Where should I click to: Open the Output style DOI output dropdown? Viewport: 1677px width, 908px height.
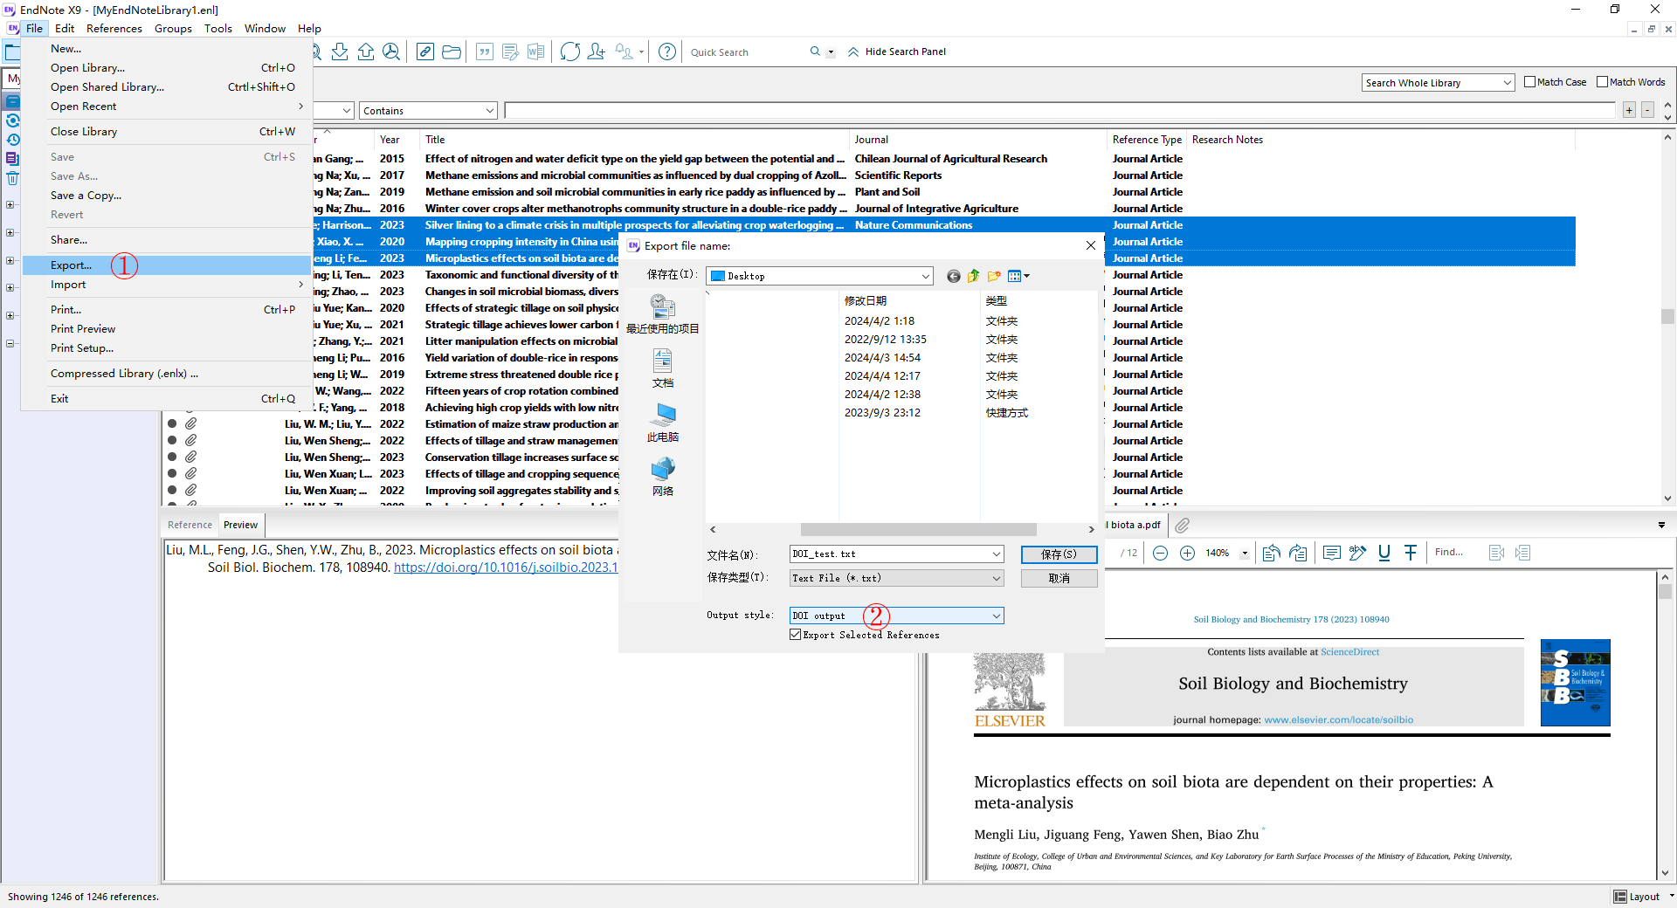pos(897,616)
